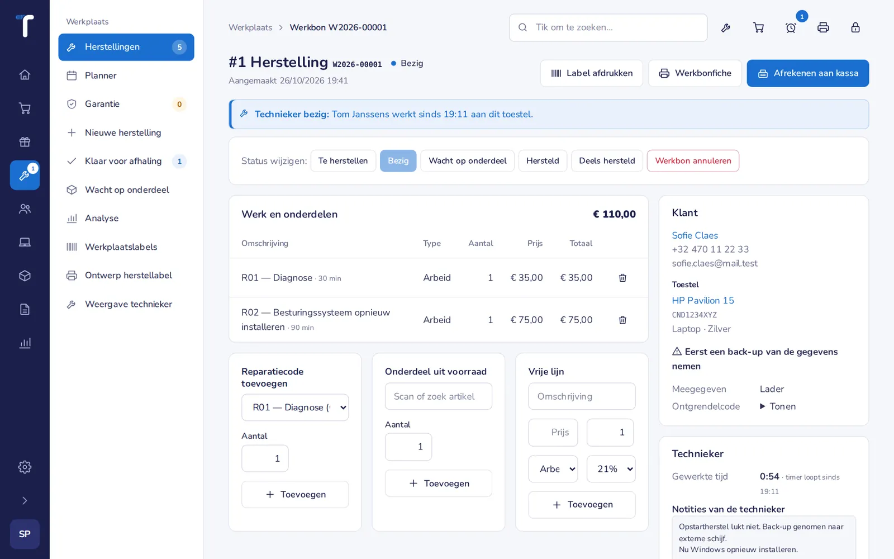Open the Reparatiecode dropdown R01 Diagnose
894x559 pixels.
(295, 408)
